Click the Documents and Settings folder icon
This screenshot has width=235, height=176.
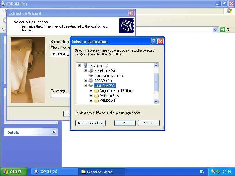pos(96,91)
